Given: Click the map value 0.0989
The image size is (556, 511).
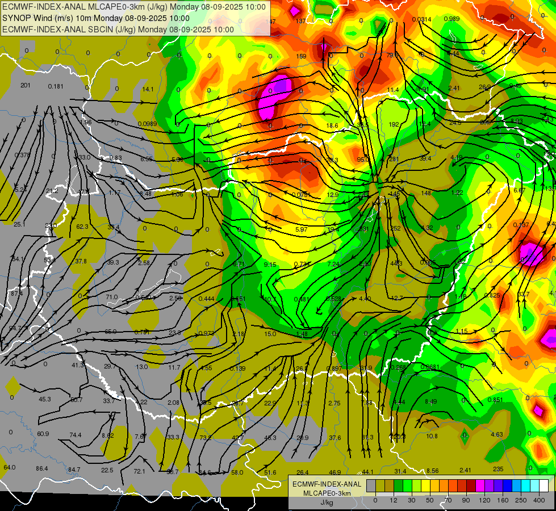Looking at the screenshot, I should coord(147,124).
